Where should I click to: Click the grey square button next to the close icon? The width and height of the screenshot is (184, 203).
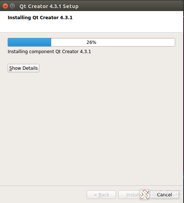point(12,6)
